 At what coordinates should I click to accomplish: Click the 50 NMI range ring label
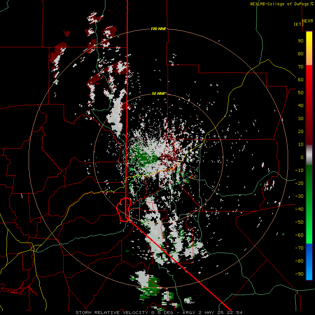coord(158,93)
